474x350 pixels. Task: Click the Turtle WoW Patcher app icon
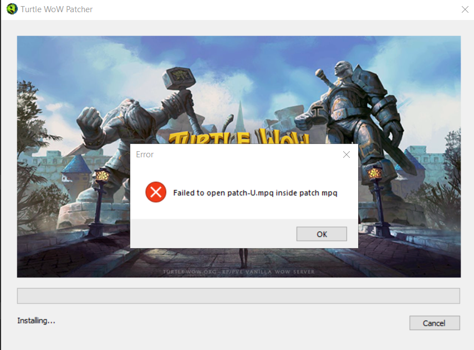(x=12, y=9)
